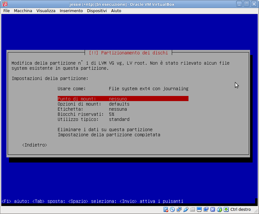
Task: Select the 'Punto di mount: nessuno' row
Action: [x=123, y=99]
